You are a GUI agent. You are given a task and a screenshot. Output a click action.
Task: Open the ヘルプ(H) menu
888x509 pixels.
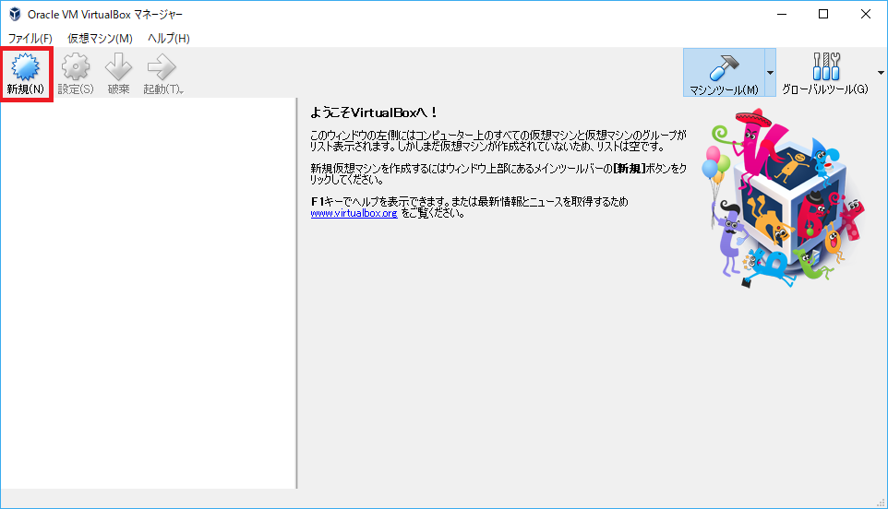tap(169, 39)
